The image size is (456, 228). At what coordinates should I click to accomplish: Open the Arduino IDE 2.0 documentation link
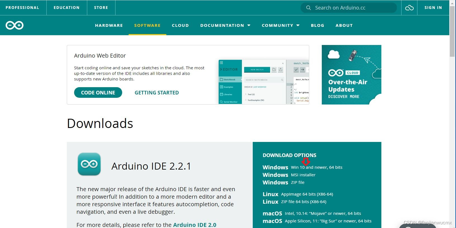(x=195, y=225)
